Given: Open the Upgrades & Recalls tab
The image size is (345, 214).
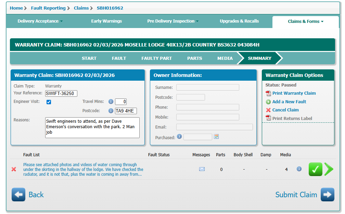Looking at the screenshot, I should 239,21.
